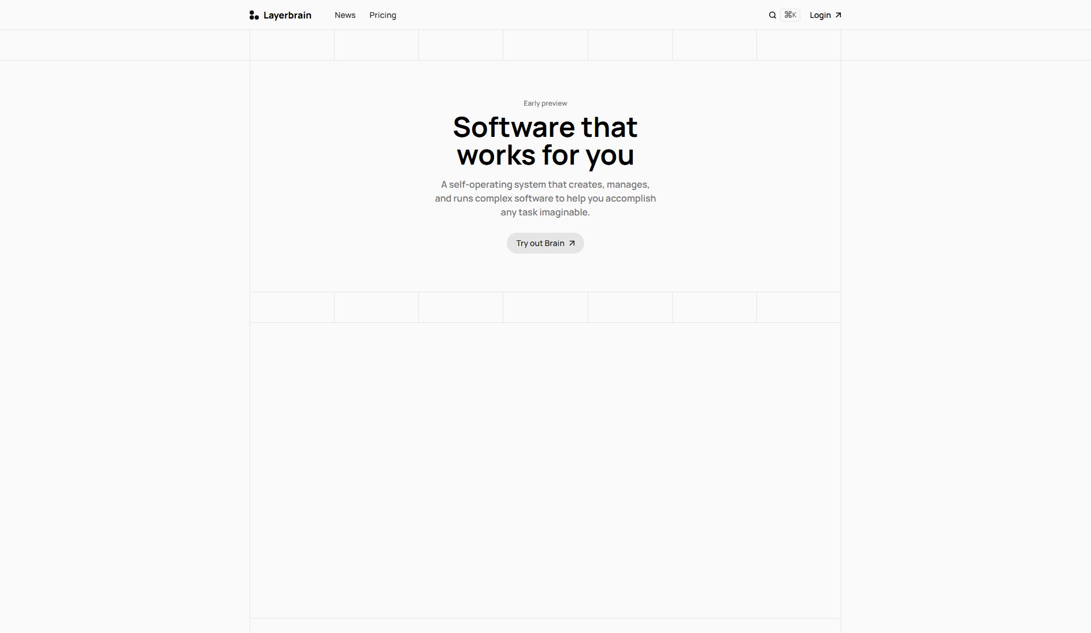
Task: Click the Login link text
Action: point(820,15)
